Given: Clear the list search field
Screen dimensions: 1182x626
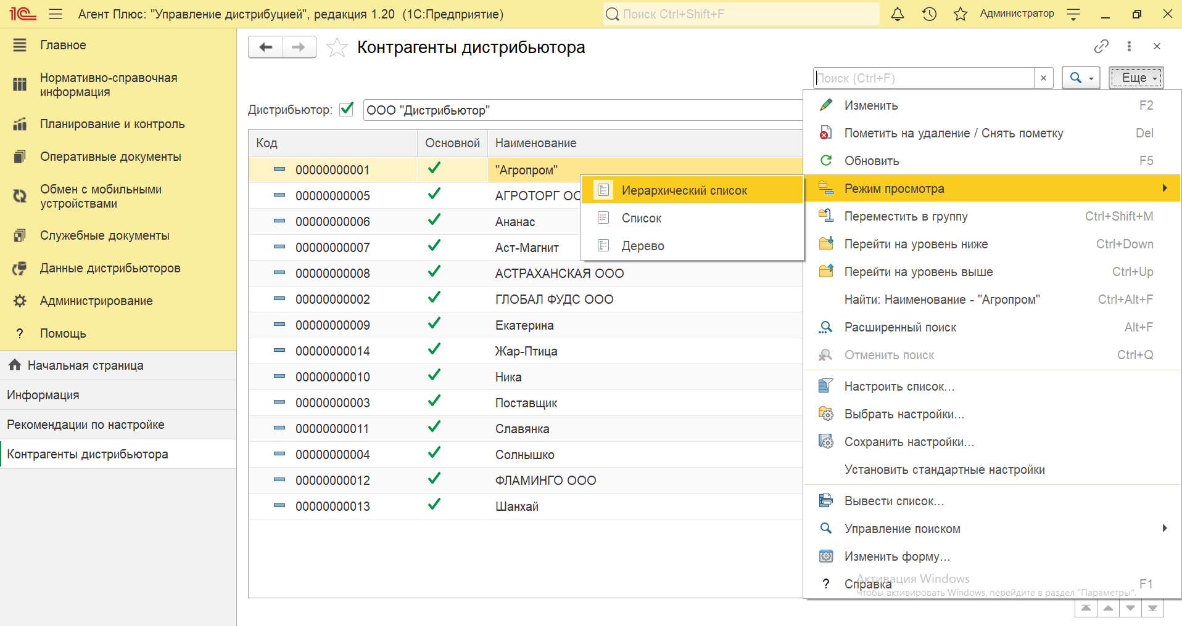Looking at the screenshot, I should [x=1043, y=78].
